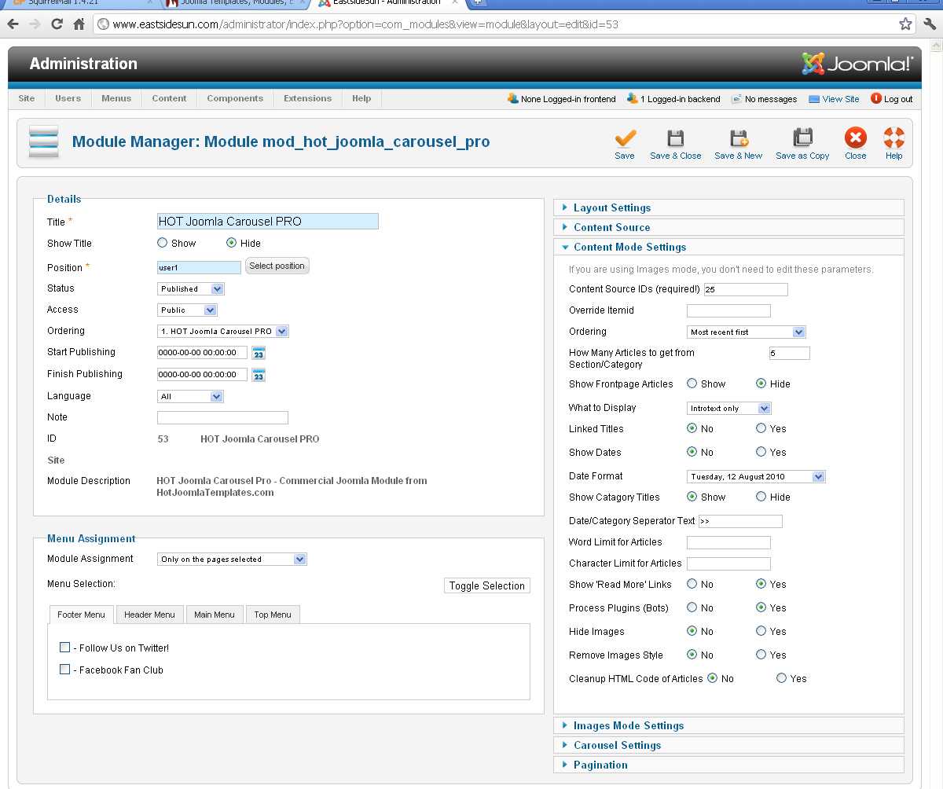Bookmark this page with the star icon
This screenshot has height=789, width=943.
pyautogui.click(x=905, y=24)
